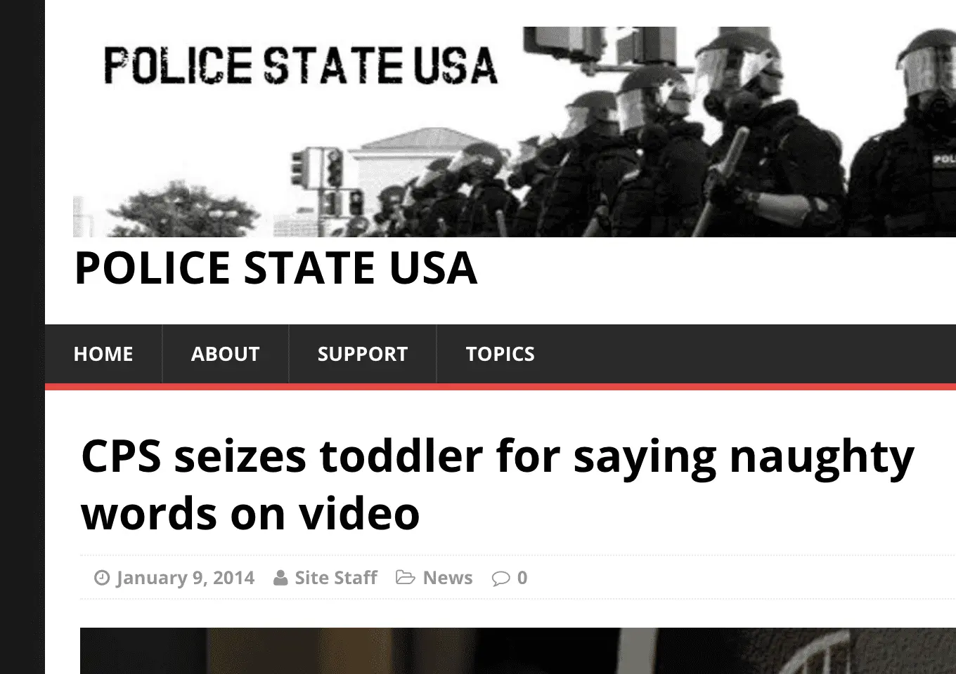The image size is (956, 674).
Task: Click the author person icon
Action: click(280, 578)
